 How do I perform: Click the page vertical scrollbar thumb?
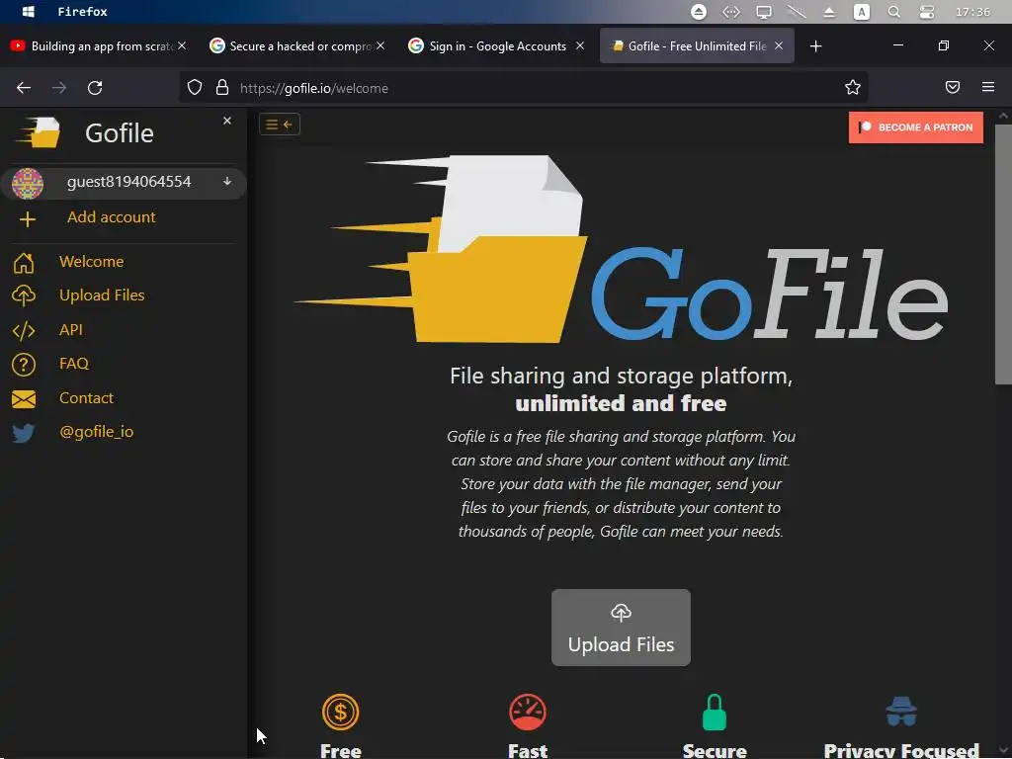point(1003,255)
